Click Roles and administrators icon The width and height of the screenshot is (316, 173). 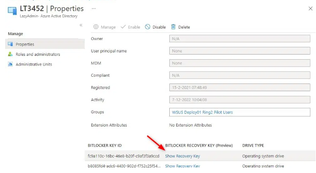(11, 55)
